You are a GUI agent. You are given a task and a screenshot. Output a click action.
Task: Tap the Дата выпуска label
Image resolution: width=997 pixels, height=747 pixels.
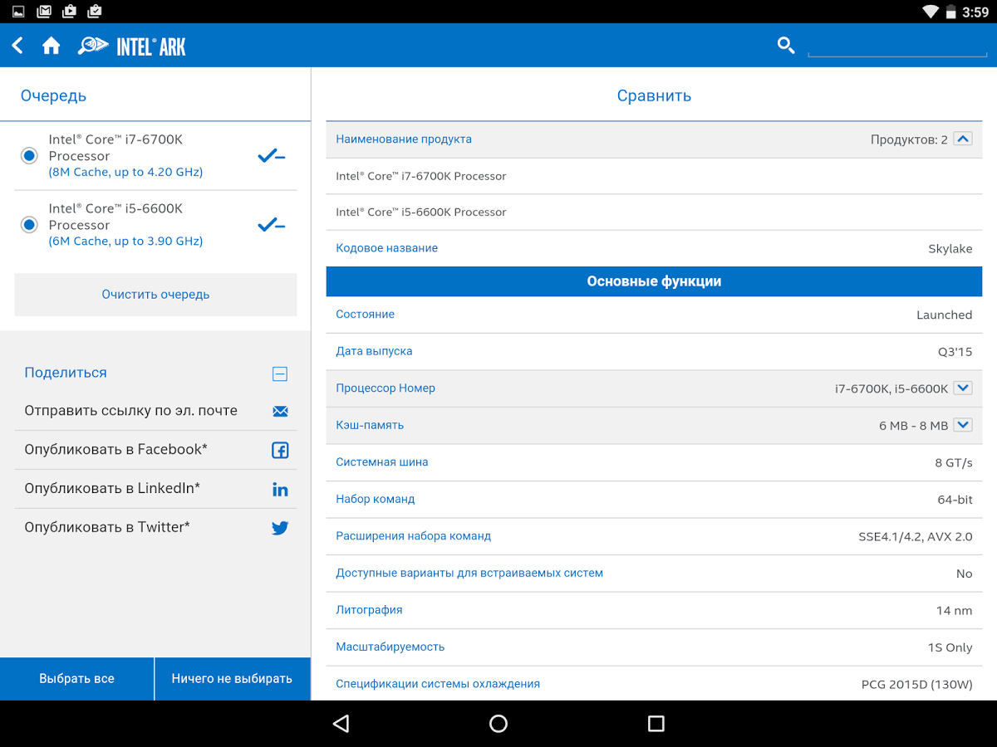click(374, 351)
